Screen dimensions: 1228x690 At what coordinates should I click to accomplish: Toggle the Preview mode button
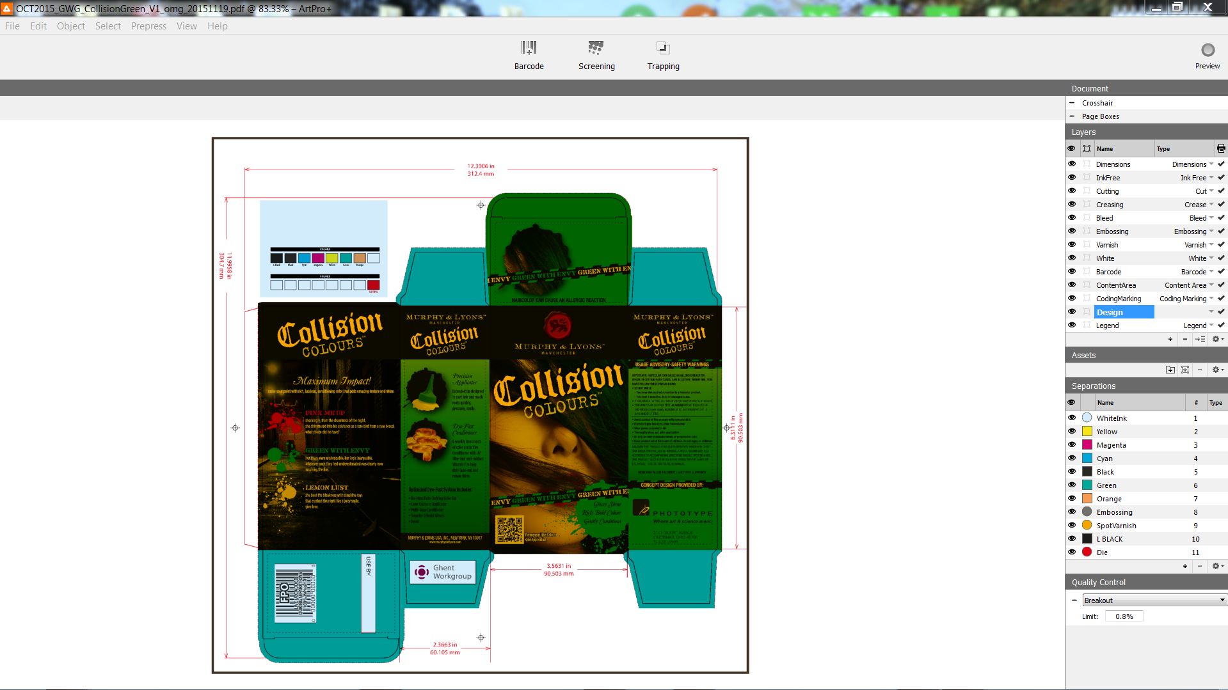click(1208, 56)
